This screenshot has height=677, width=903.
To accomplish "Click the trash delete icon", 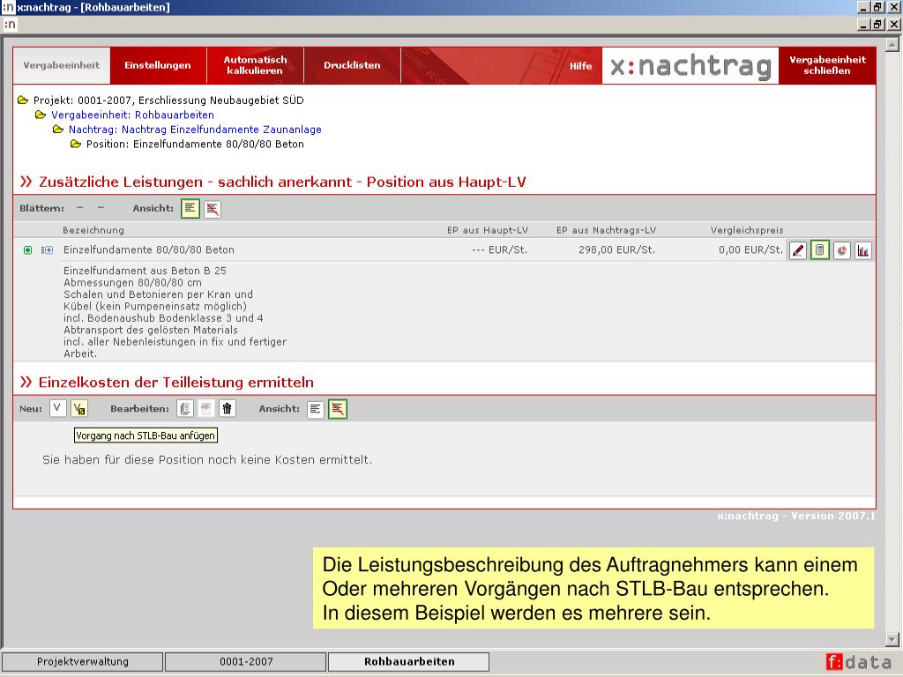I will coord(227,409).
